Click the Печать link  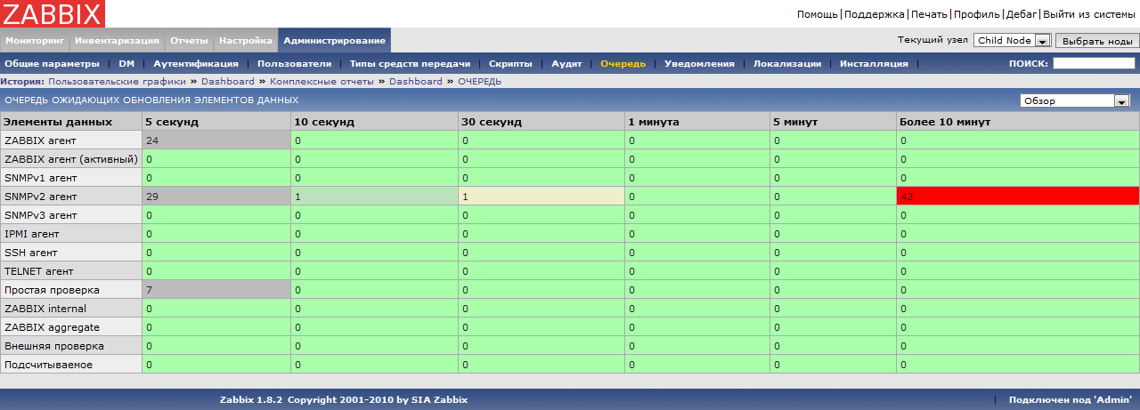coord(929,15)
